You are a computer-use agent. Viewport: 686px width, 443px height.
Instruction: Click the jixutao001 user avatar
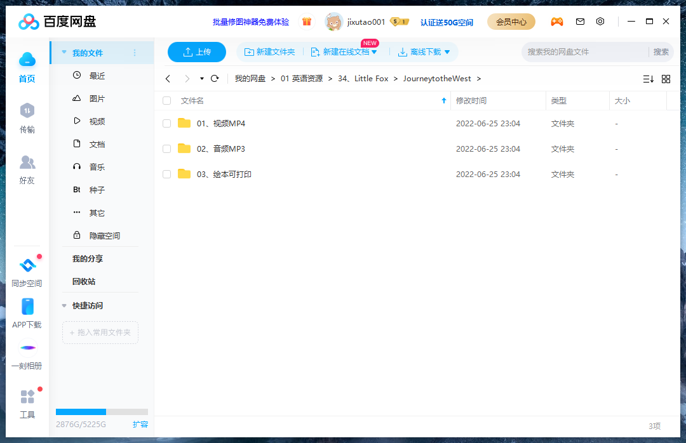334,22
